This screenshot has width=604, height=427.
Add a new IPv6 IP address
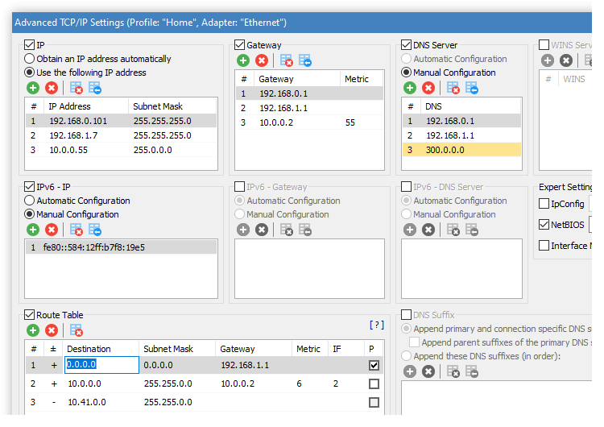(33, 230)
